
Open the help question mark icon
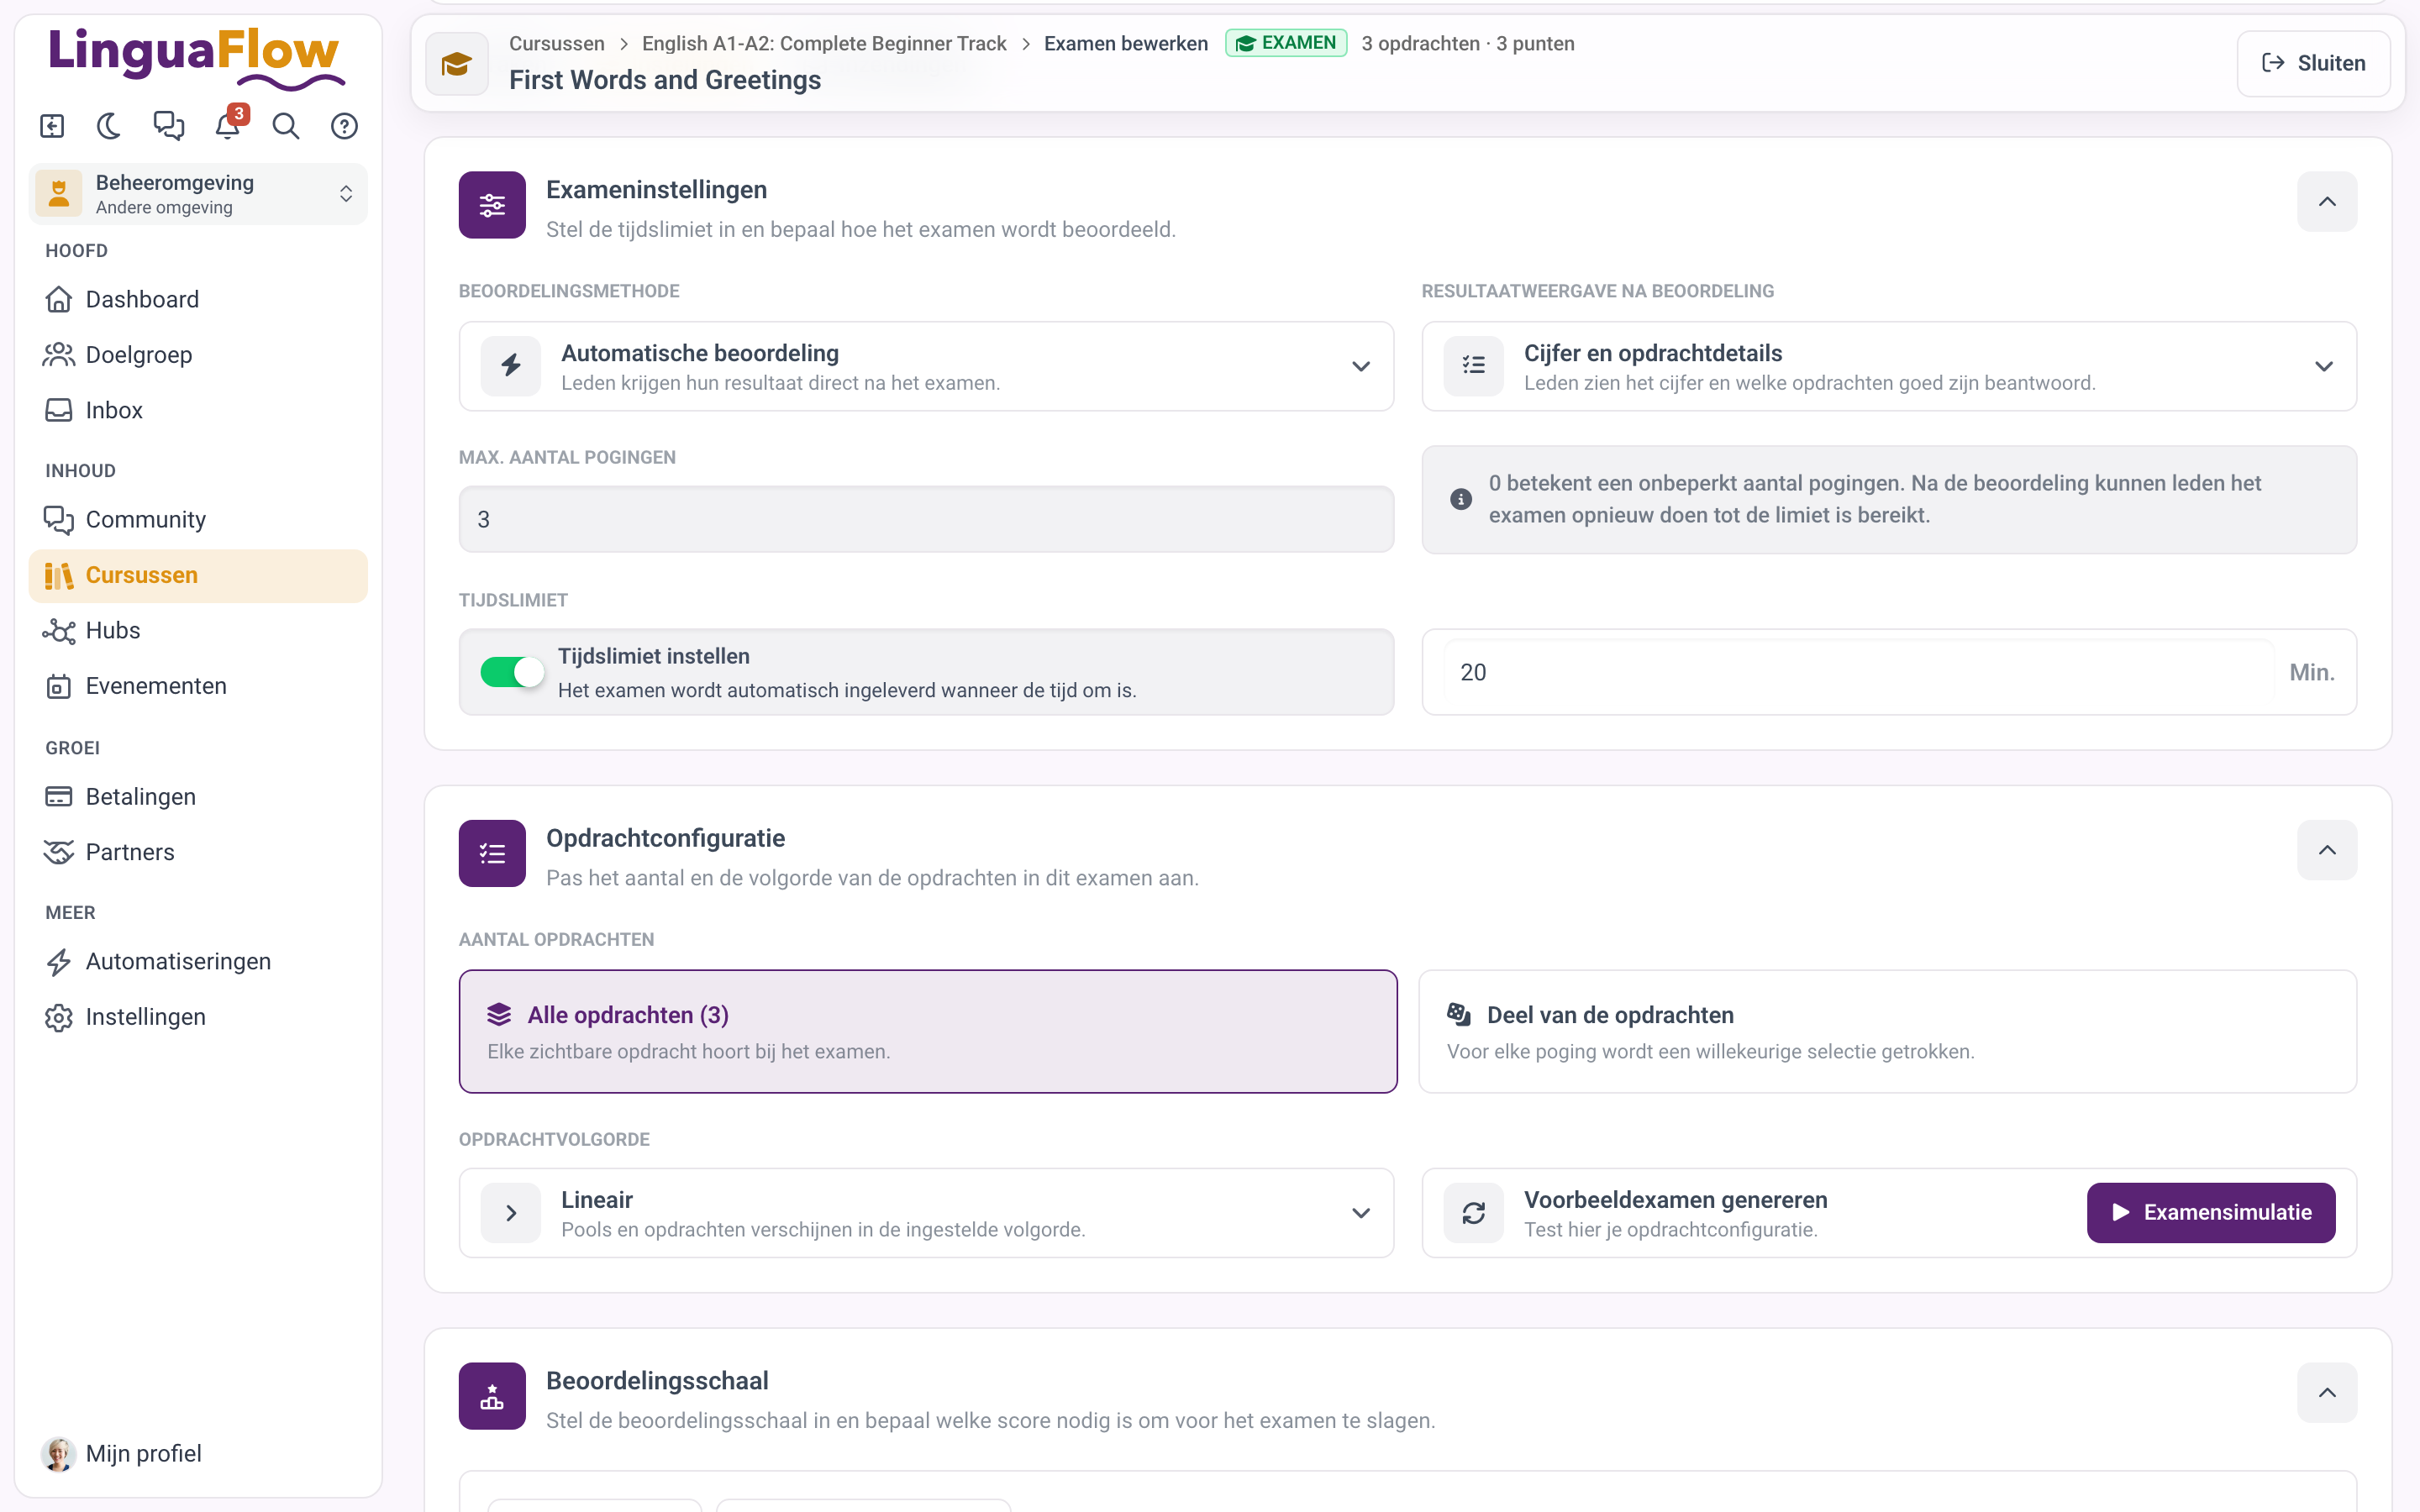tap(344, 126)
